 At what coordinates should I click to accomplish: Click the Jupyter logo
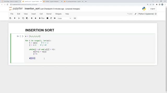(16, 9)
